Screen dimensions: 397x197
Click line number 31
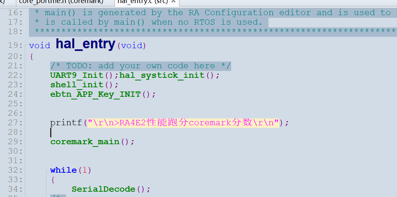point(15,161)
